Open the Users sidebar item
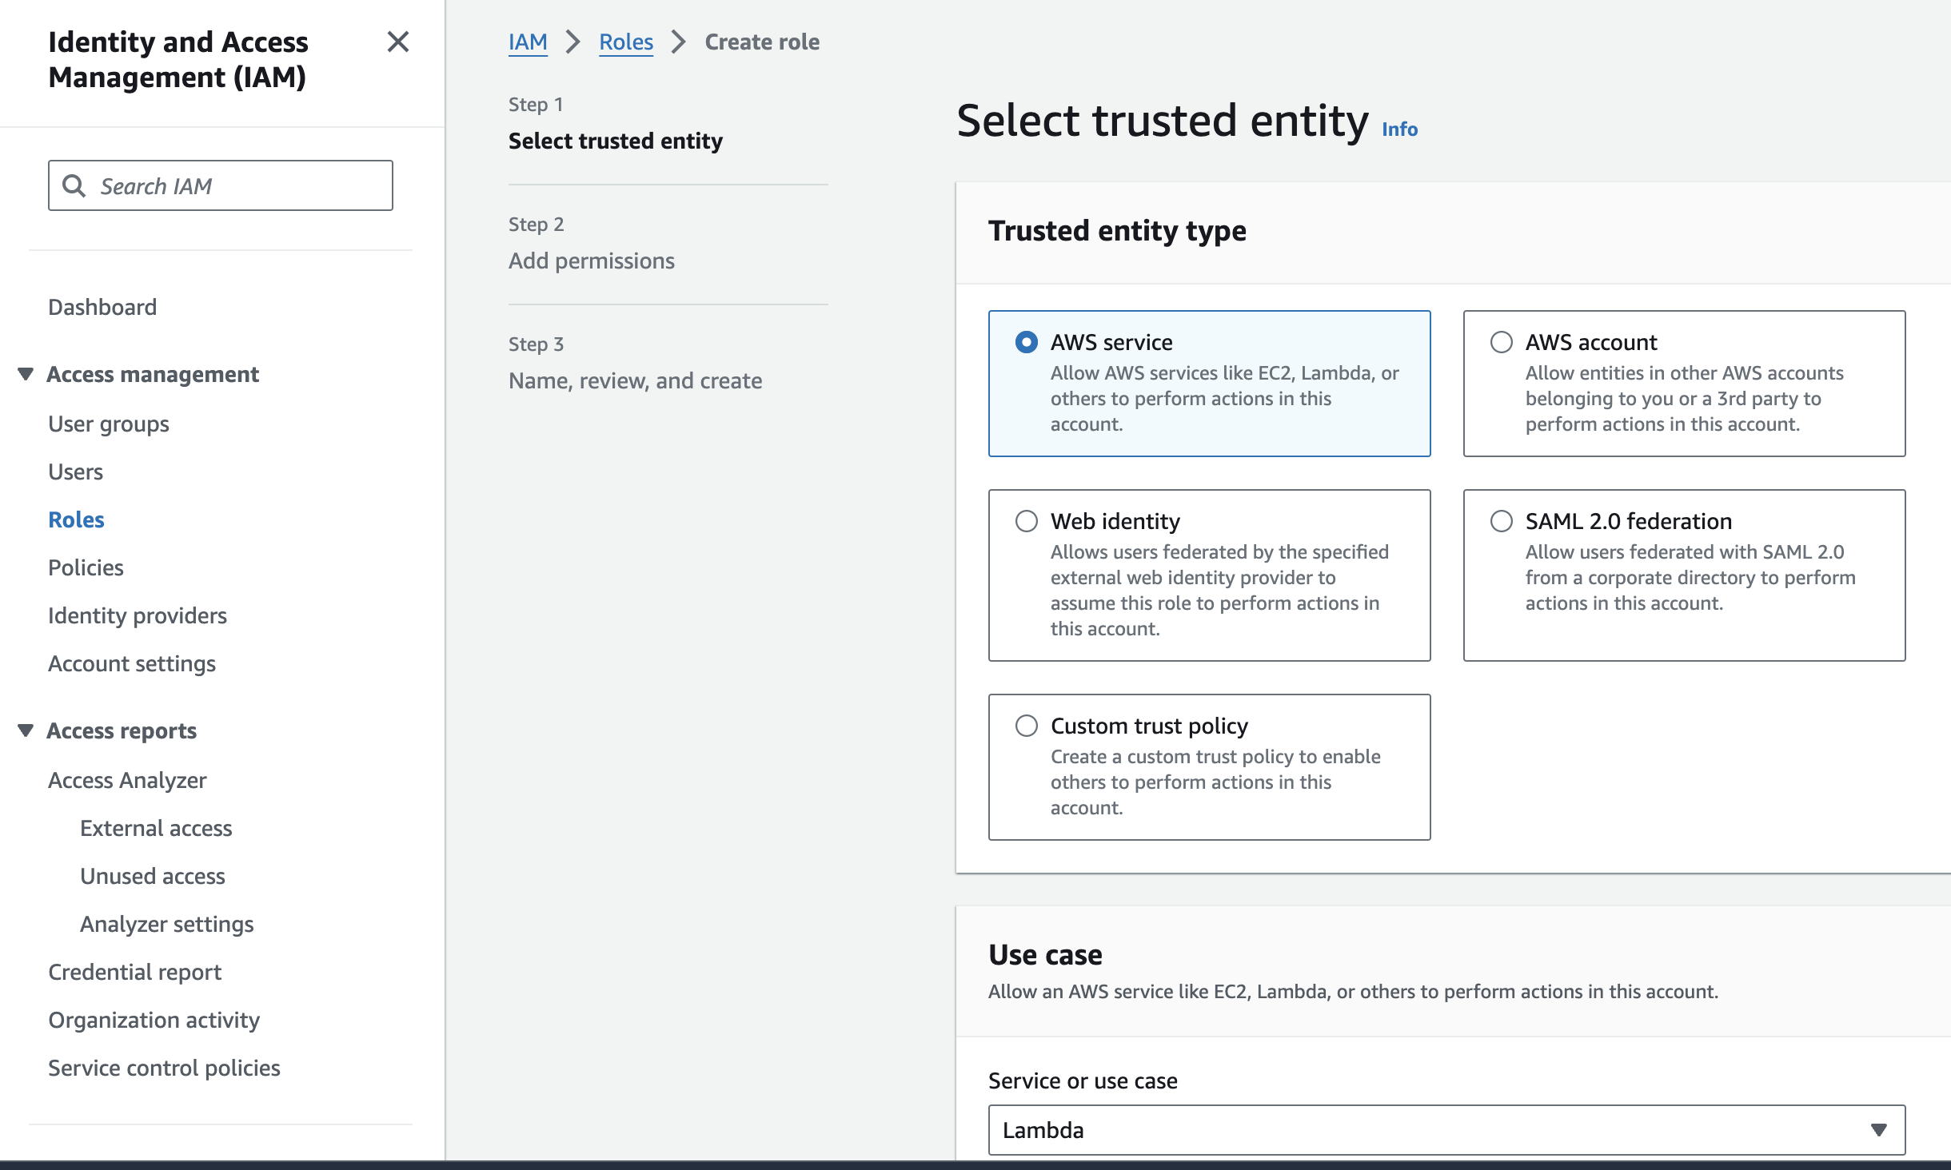The image size is (1951, 1170). (x=75, y=472)
